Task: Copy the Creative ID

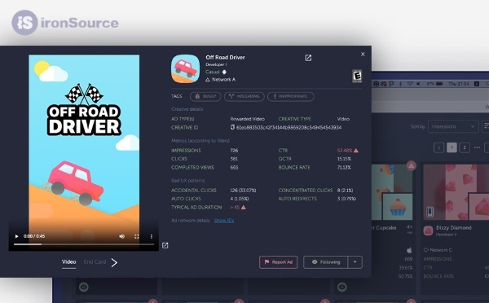Action: click(232, 127)
